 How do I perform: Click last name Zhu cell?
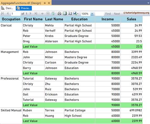pos(54,84)
